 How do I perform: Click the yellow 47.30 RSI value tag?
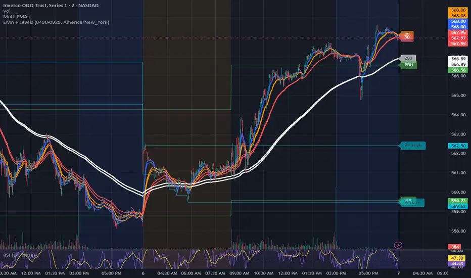click(x=456, y=258)
